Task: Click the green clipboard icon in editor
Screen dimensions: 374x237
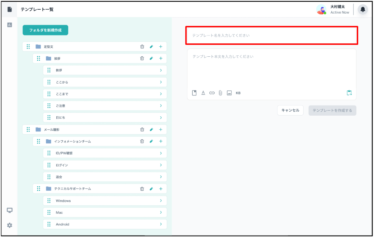Action: tap(349, 93)
